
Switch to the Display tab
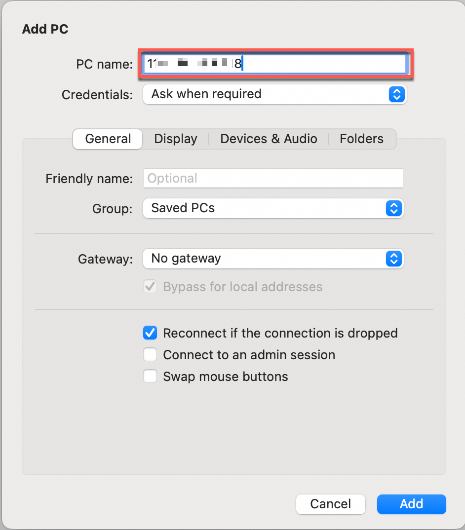(176, 139)
